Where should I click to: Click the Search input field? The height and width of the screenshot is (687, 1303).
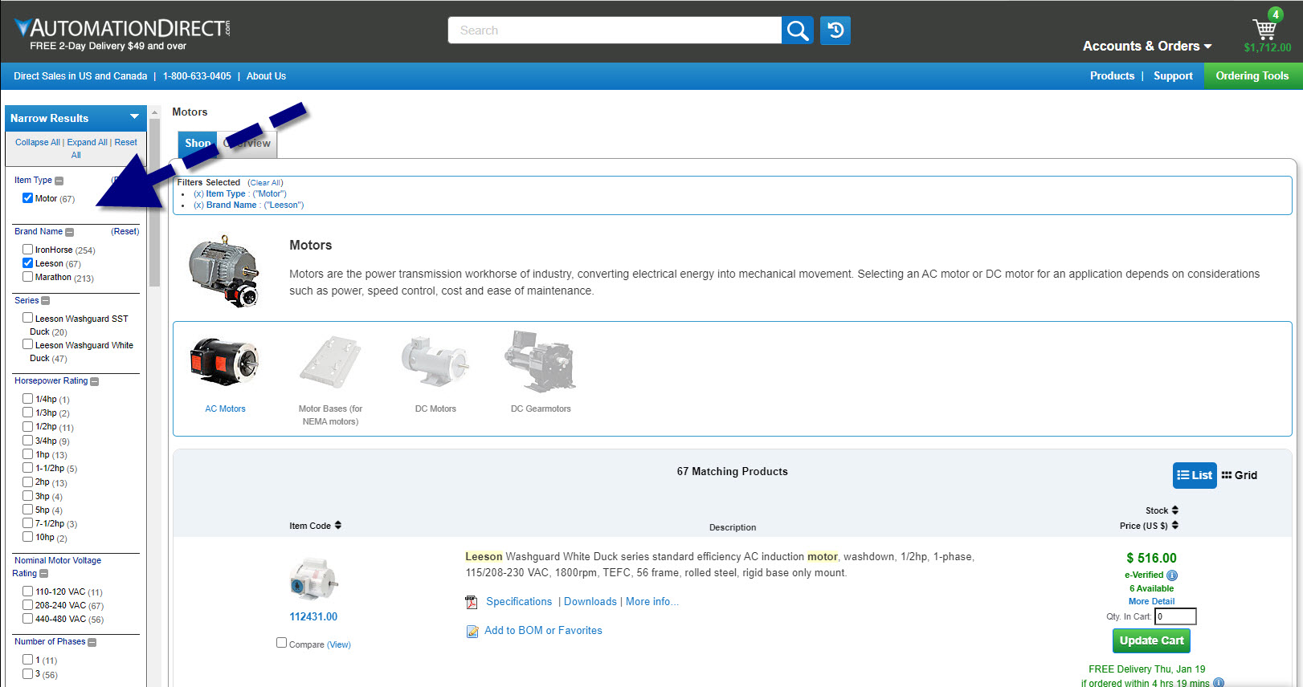click(615, 30)
